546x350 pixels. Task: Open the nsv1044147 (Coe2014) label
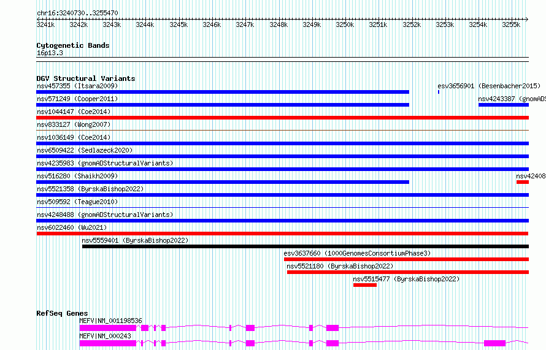tap(74, 112)
